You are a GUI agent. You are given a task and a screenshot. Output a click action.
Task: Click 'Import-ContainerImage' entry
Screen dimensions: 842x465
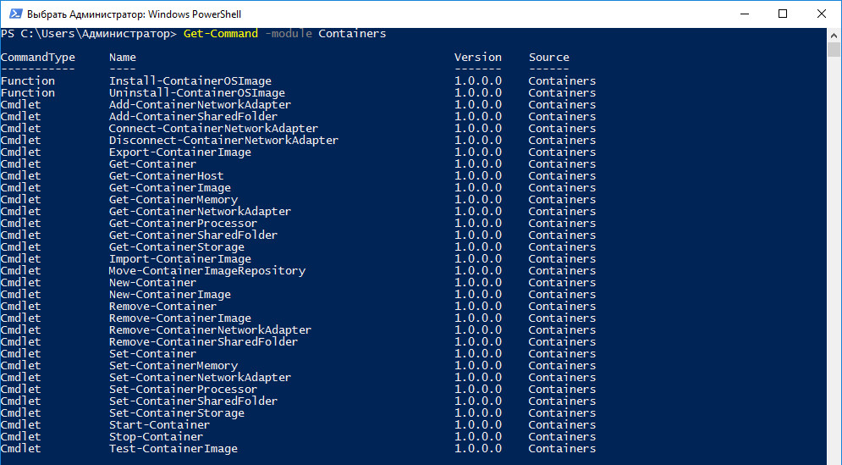(180, 258)
